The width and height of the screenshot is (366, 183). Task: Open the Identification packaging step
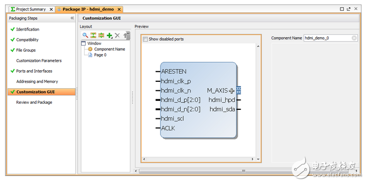tap(28, 29)
